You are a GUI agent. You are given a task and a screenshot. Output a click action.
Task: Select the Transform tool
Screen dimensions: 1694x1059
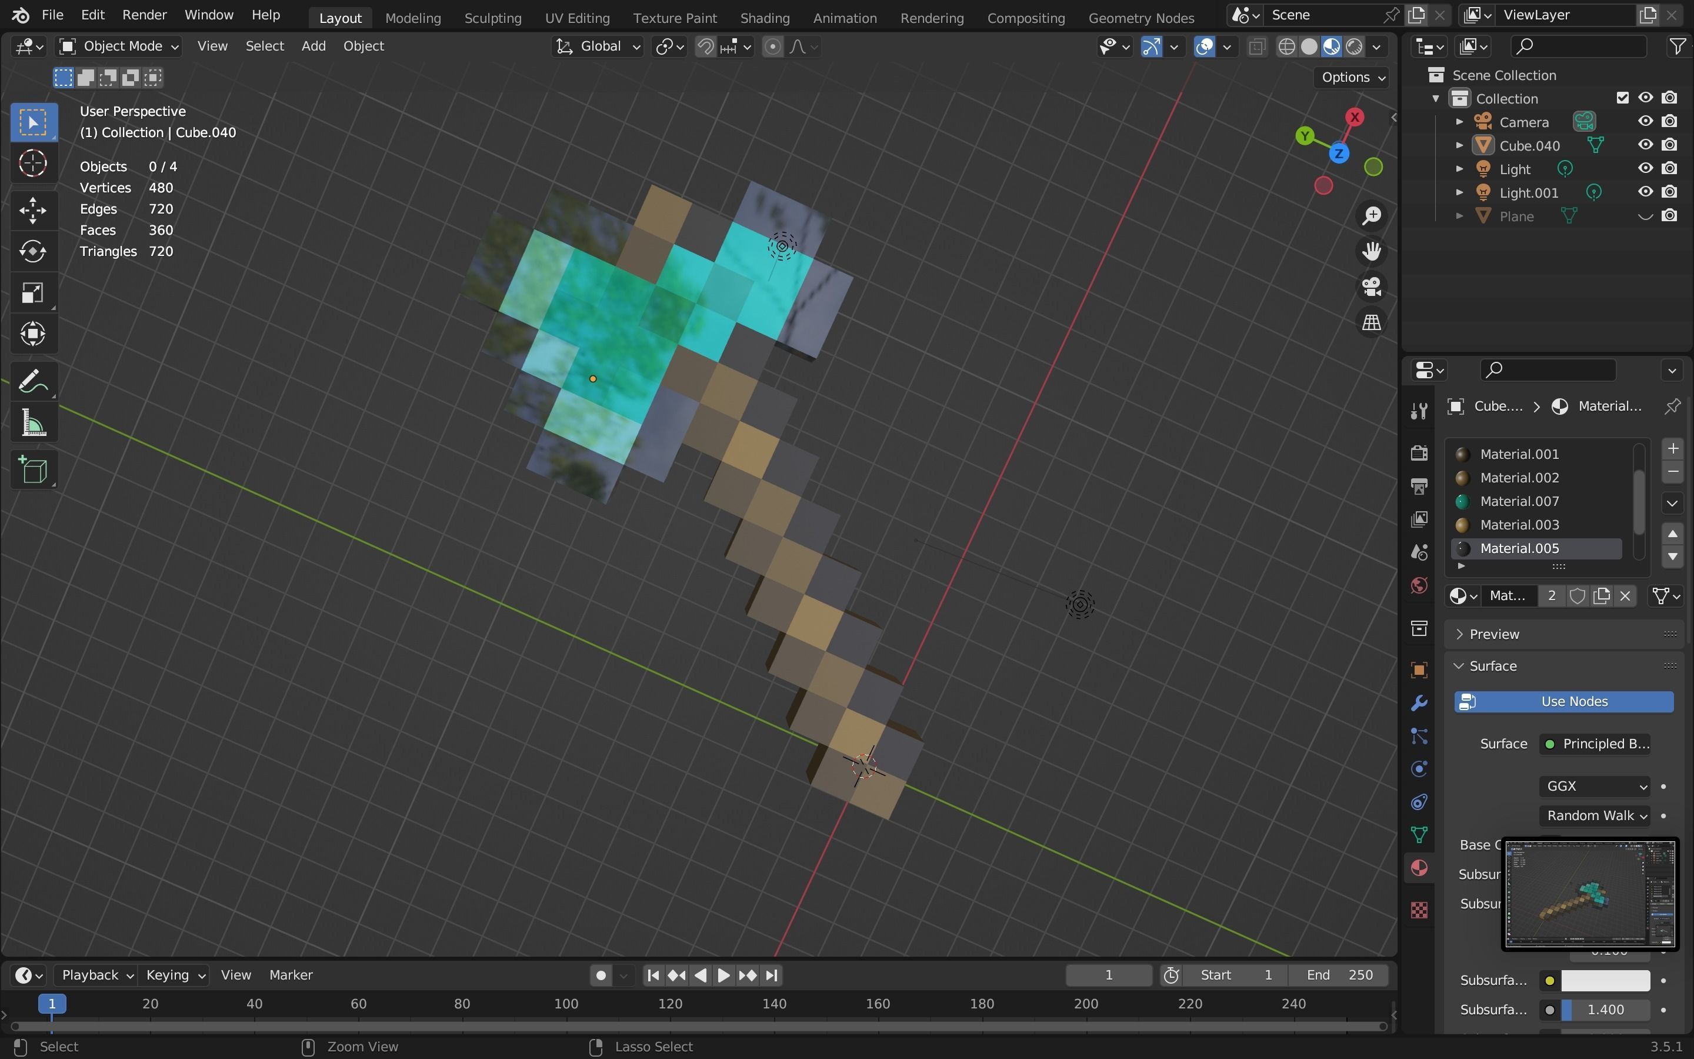(x=33, y=334)
